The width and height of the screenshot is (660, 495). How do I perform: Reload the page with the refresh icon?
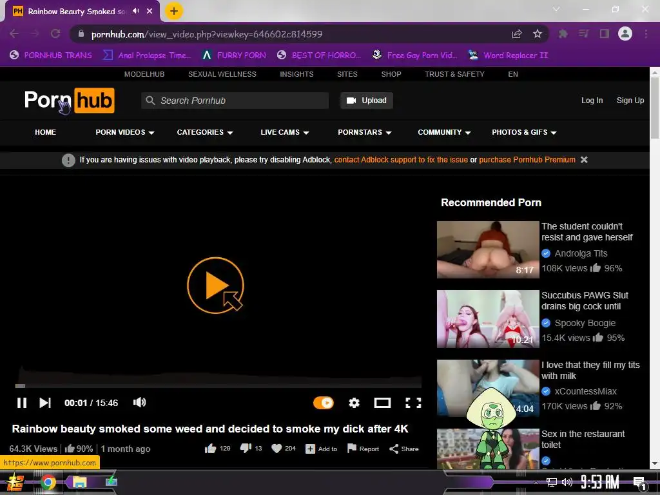pos(55,34)
